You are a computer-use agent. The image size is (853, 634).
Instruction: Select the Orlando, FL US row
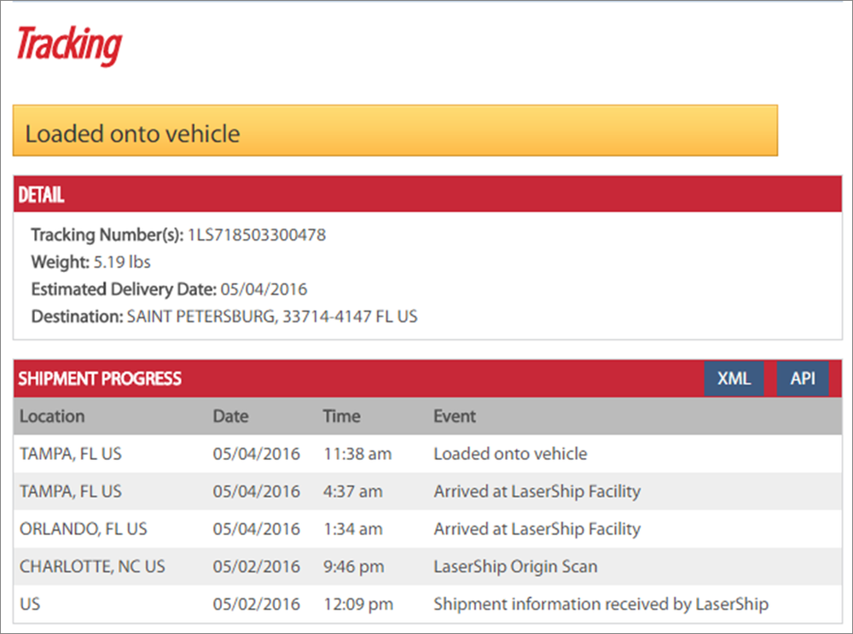tap(84, 529)
